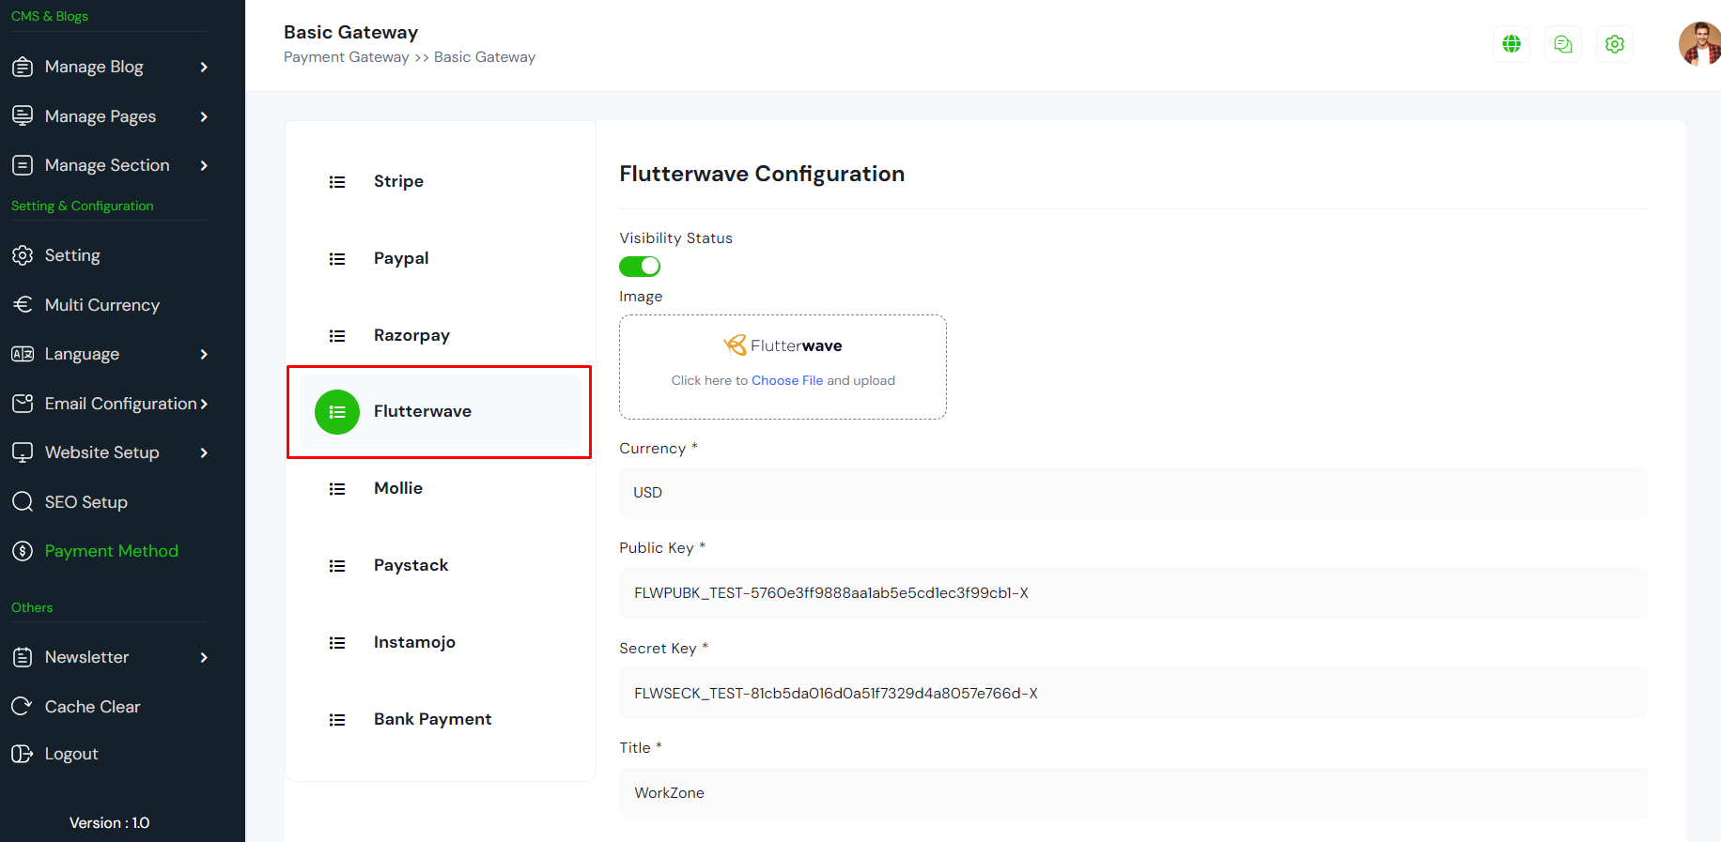Screen dimensions: 1721x842
Task: Click the globe icon in the header
Action: [1512, 44]
